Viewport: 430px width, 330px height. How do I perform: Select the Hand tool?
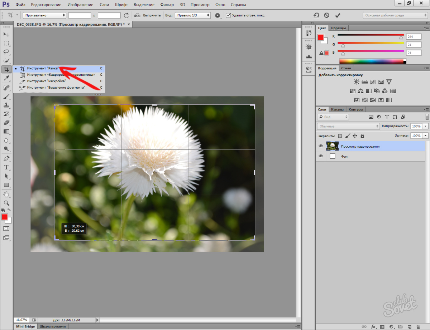[6, 194]
